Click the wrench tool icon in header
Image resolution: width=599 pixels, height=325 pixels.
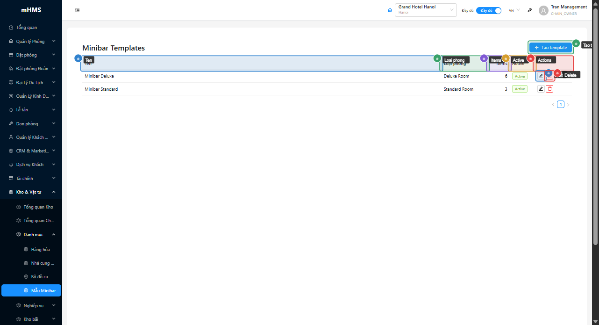[529, 10]
